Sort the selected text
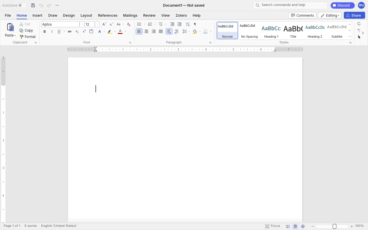 click(x=188, y=24)
